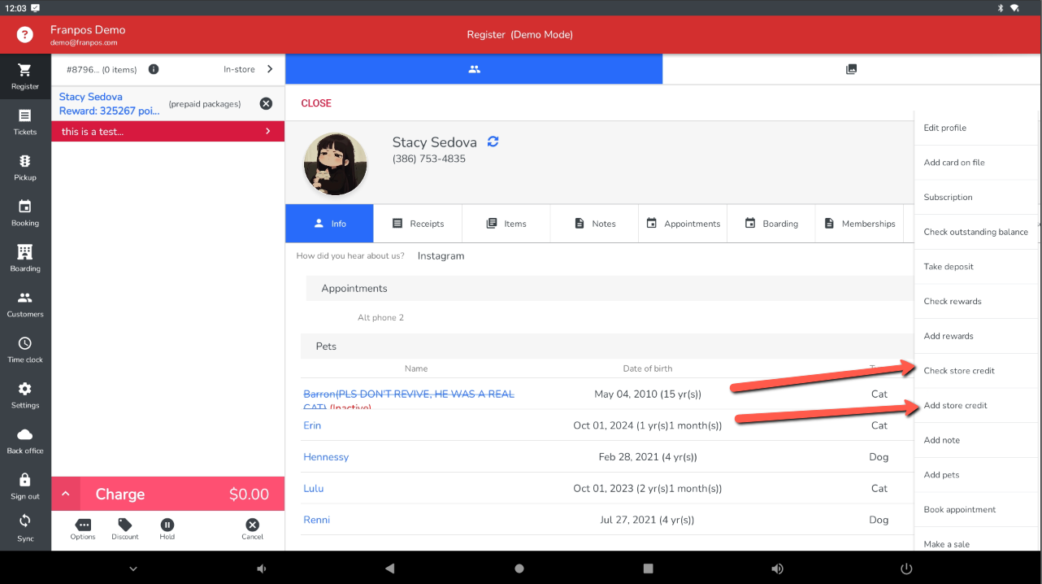This screenshot has height=584, width=1042.
Task: Click Stacy Sedova's profile picture
Action: (336, 163)
